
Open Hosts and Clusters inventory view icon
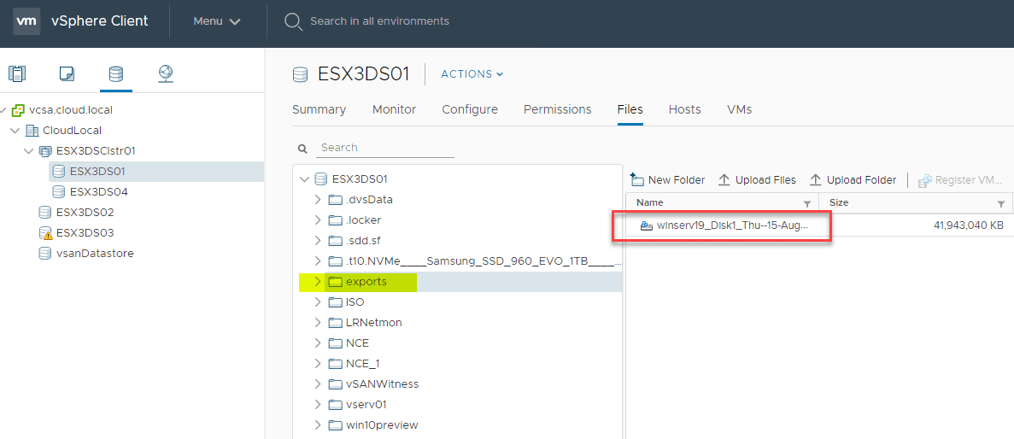click(x=17, y=73)
